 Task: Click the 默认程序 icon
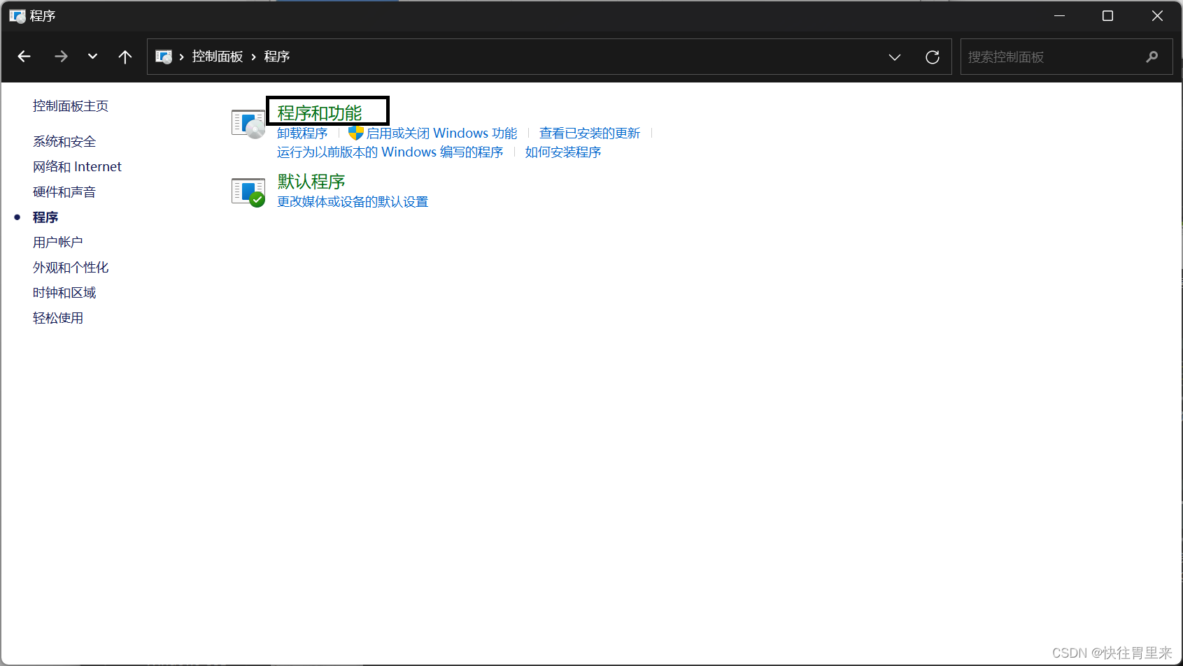[x=248, y=192]
